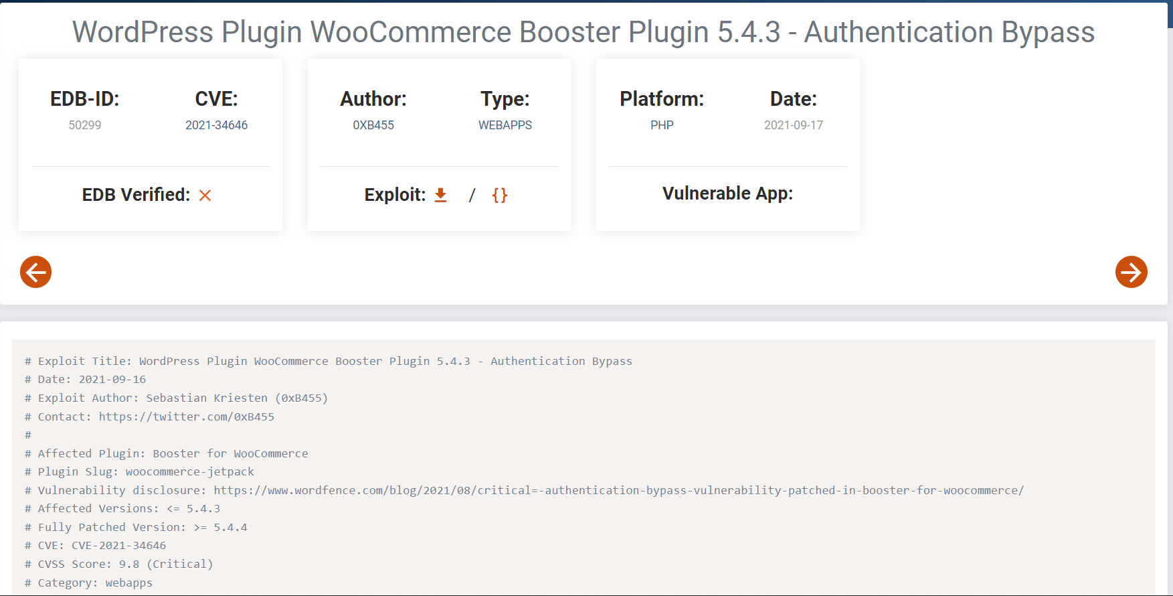Viewport: 1173px width, 596px height.
Task: Click the EDB-ID label
Action: (85, 99)
